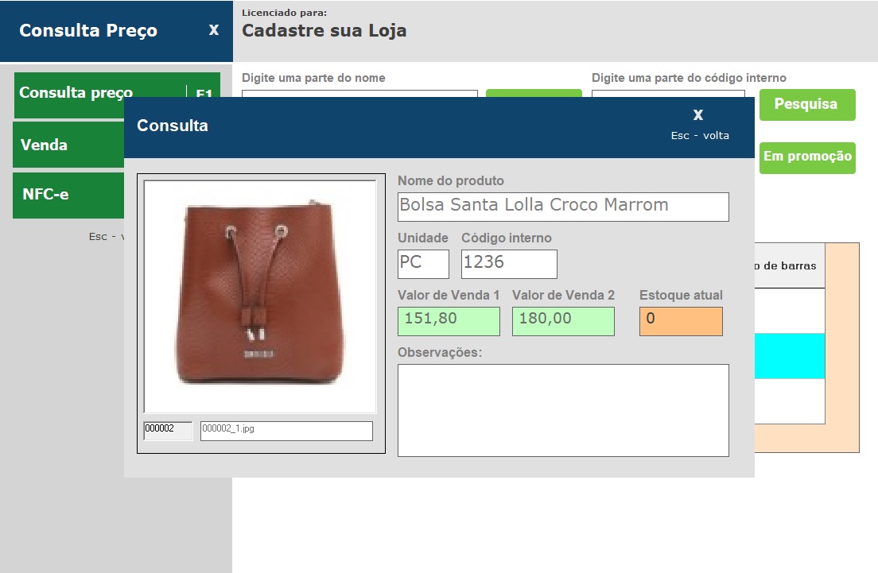
Task: Select the cyan highlighted table row
Action: 790,356
